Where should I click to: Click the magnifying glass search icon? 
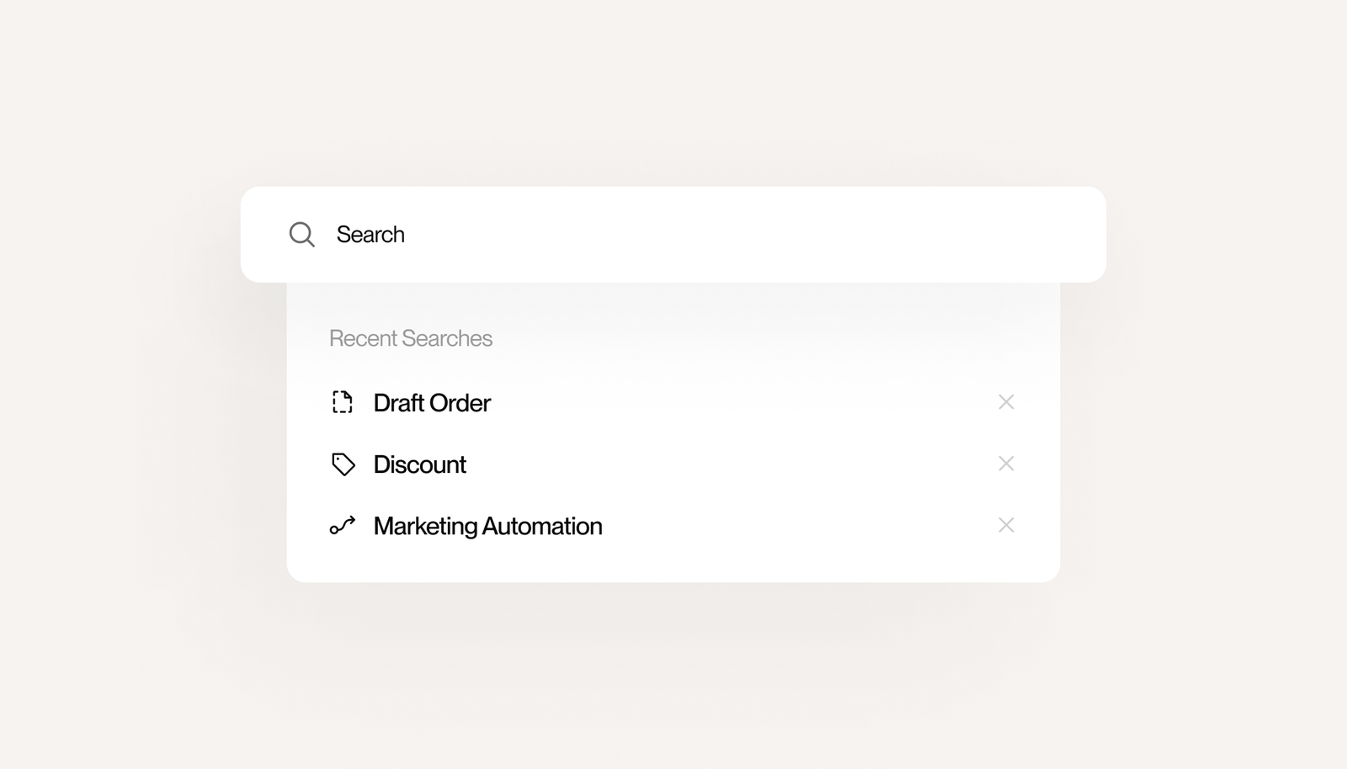301,235
